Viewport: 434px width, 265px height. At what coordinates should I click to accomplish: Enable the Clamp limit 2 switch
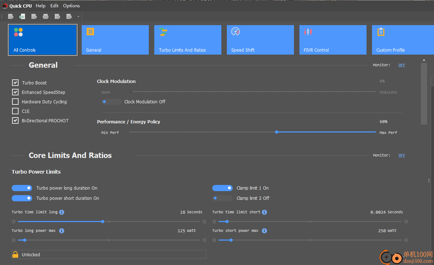[222, 198]
